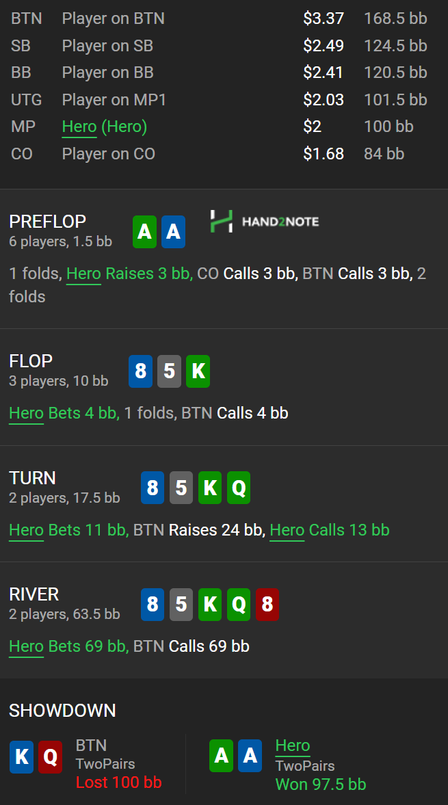
Task: Select the green K card in Flop row
Action: [x=198, y=371]
